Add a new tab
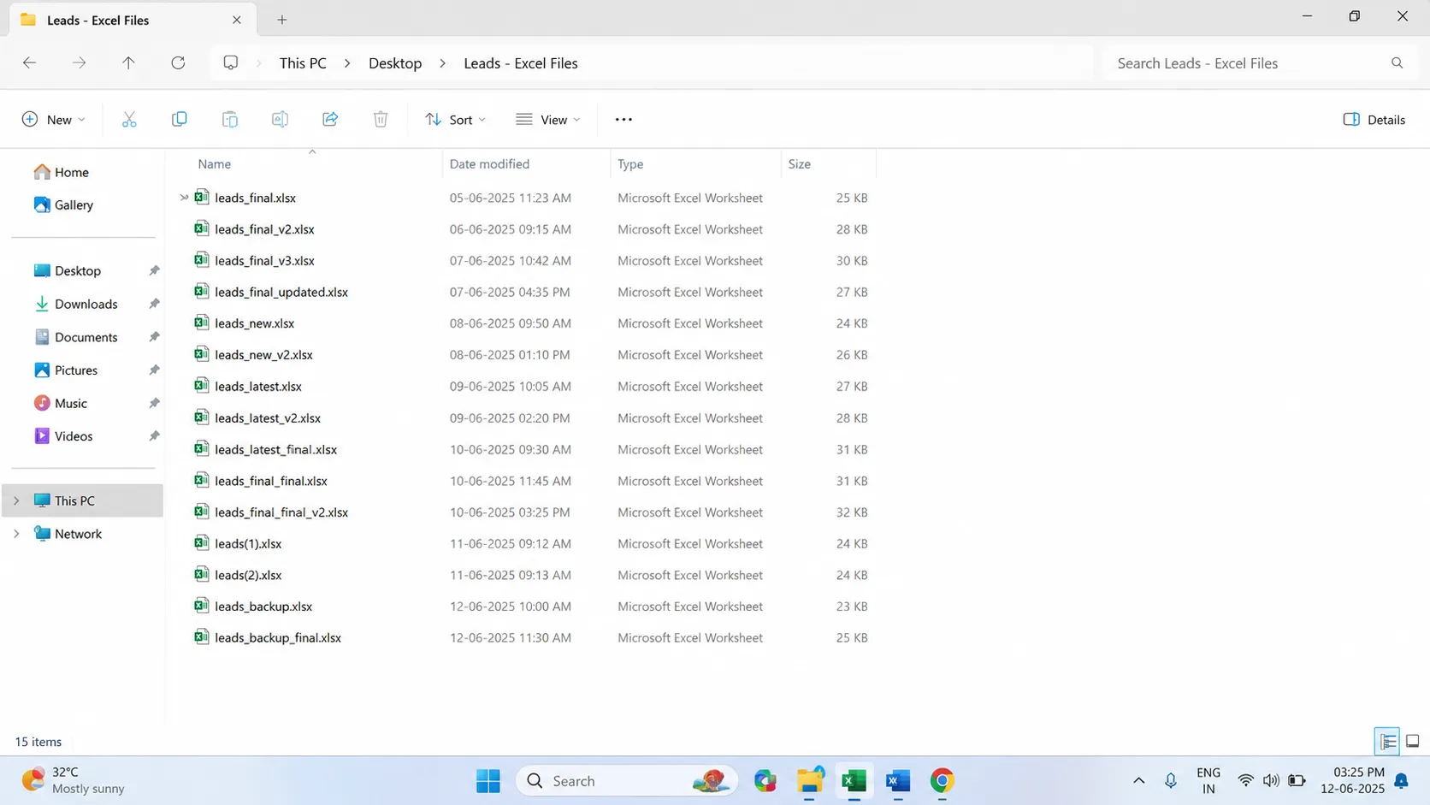This screenshot has width=1430, height=805. point(282,20)
